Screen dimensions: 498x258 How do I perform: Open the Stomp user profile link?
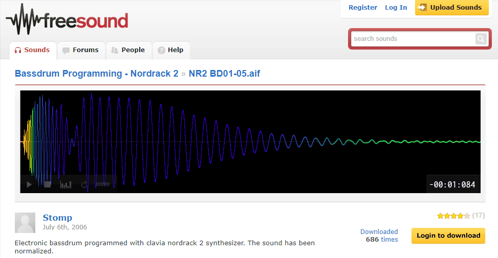coord(57,218)
